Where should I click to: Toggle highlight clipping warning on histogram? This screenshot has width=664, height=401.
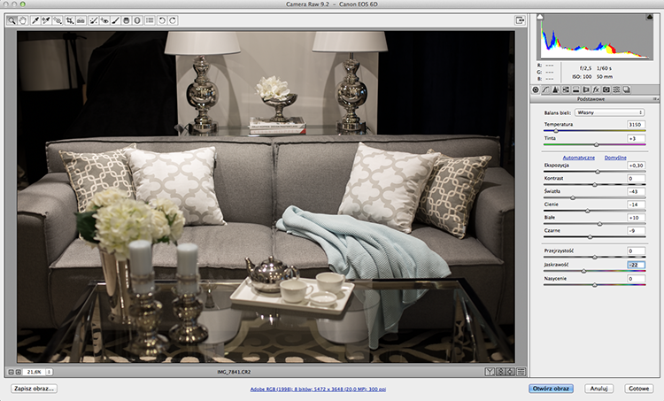[649, 17]
